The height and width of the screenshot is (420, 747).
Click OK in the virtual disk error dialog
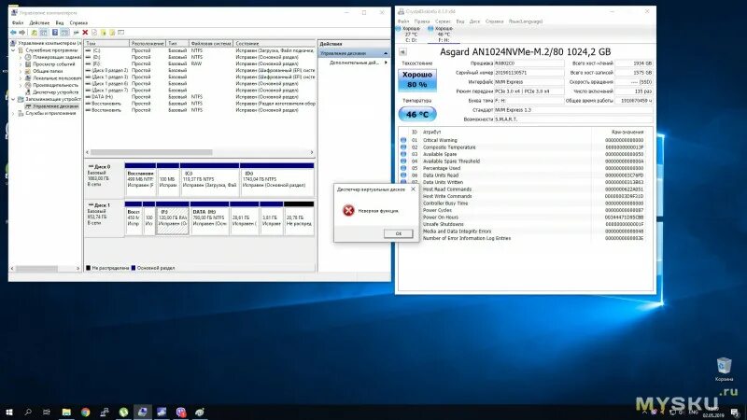pos(399,233)
